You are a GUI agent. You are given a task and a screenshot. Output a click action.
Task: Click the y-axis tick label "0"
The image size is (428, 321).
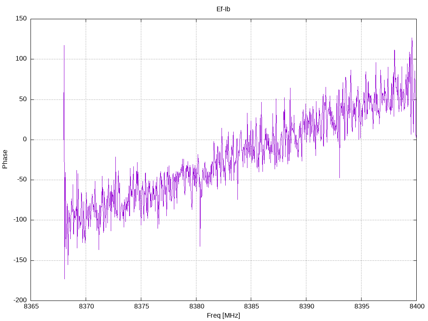pos(25,140)
